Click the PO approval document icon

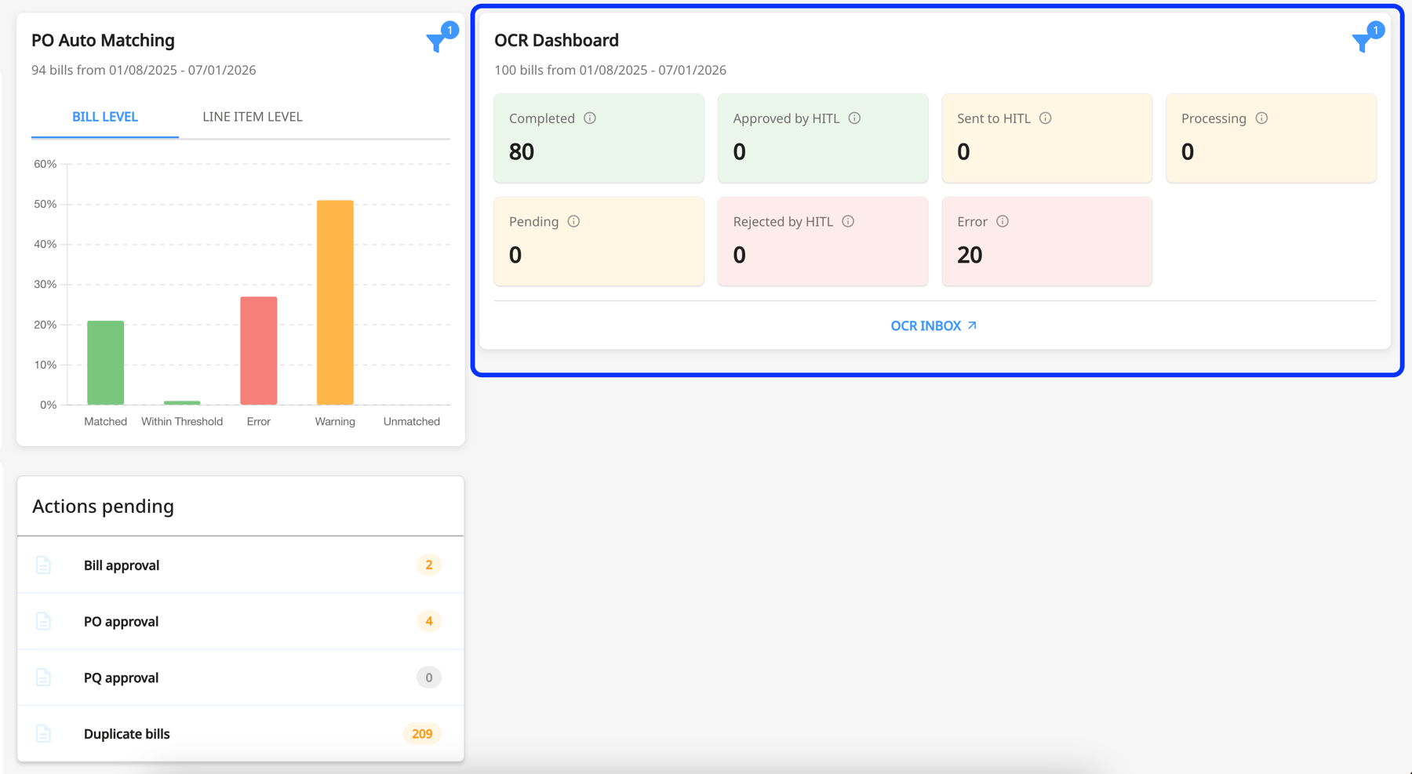point(43,621)
